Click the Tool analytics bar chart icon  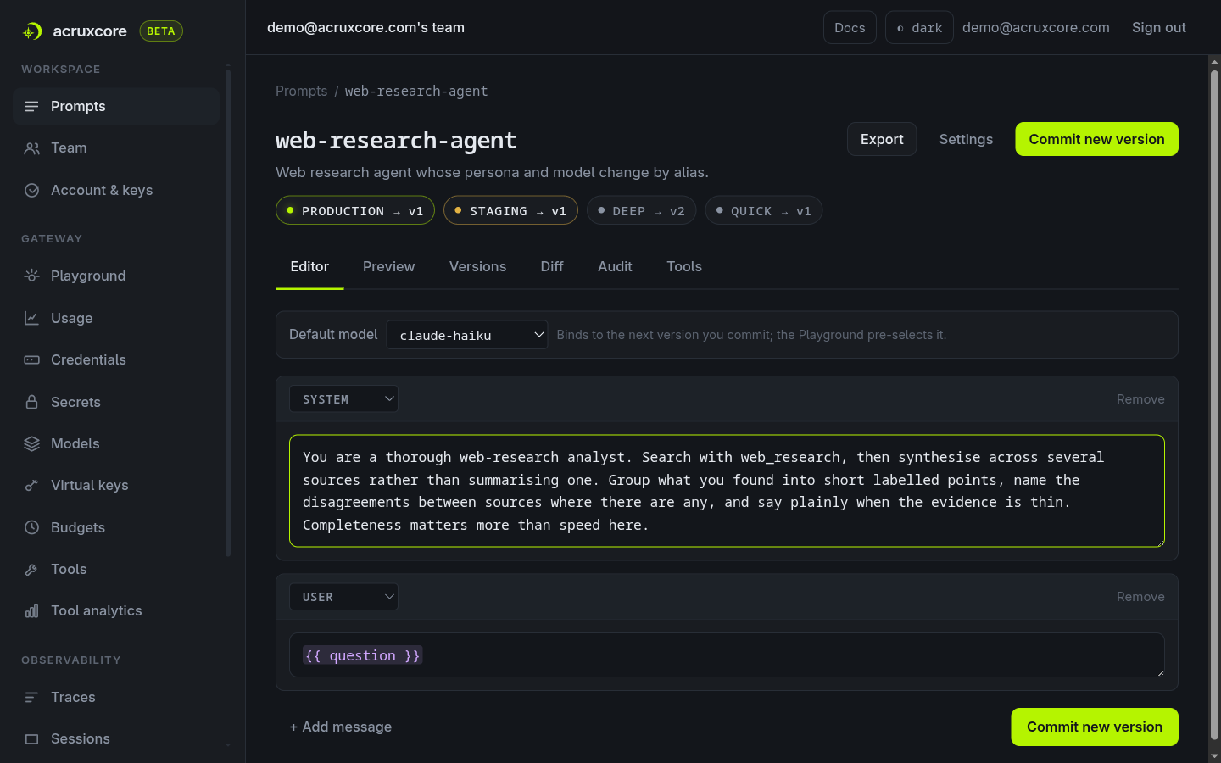pos(31,610)
